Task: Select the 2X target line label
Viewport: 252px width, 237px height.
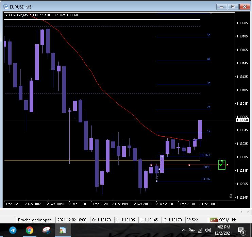Action: point(208,107)
